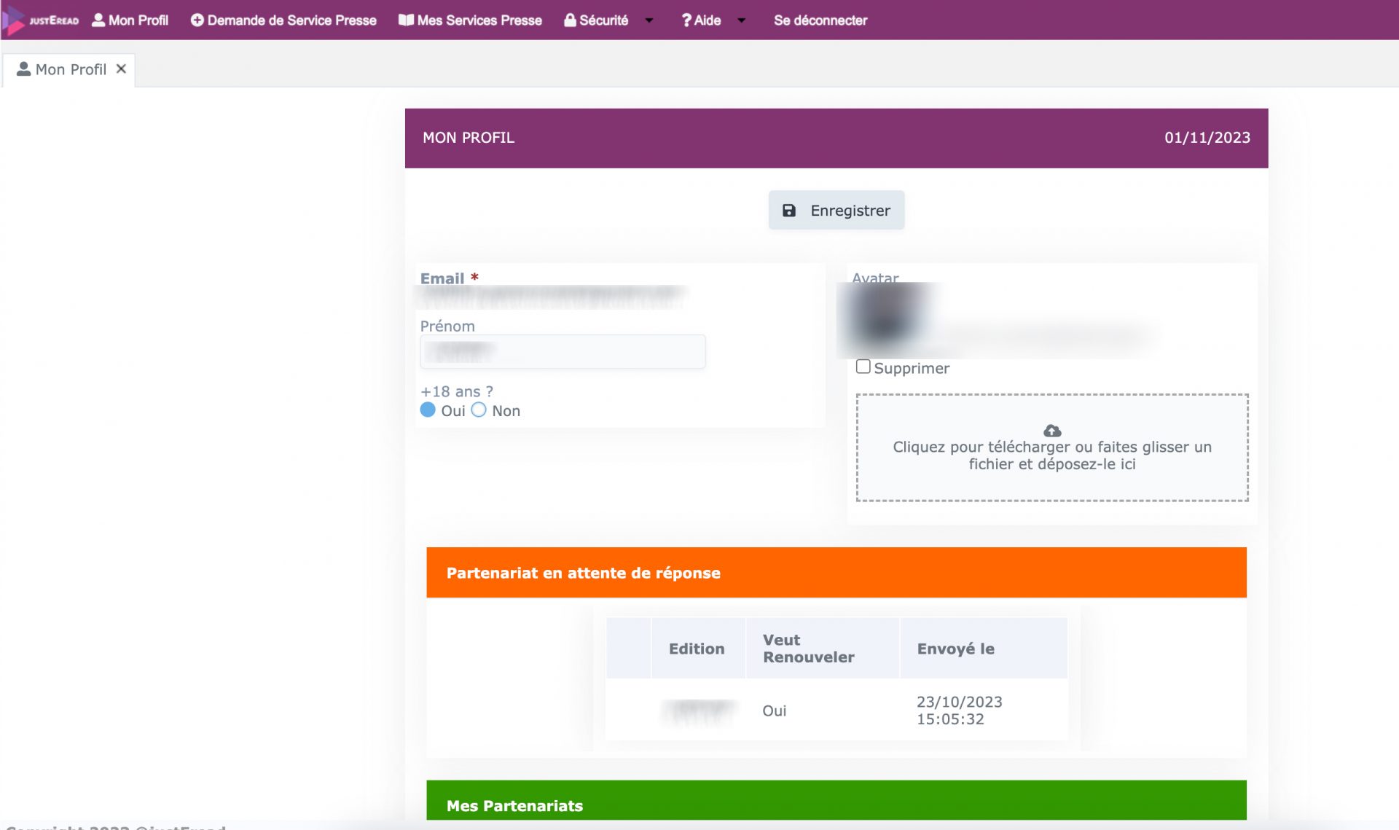Select Non for +18 ans

[x=479, y=410]
